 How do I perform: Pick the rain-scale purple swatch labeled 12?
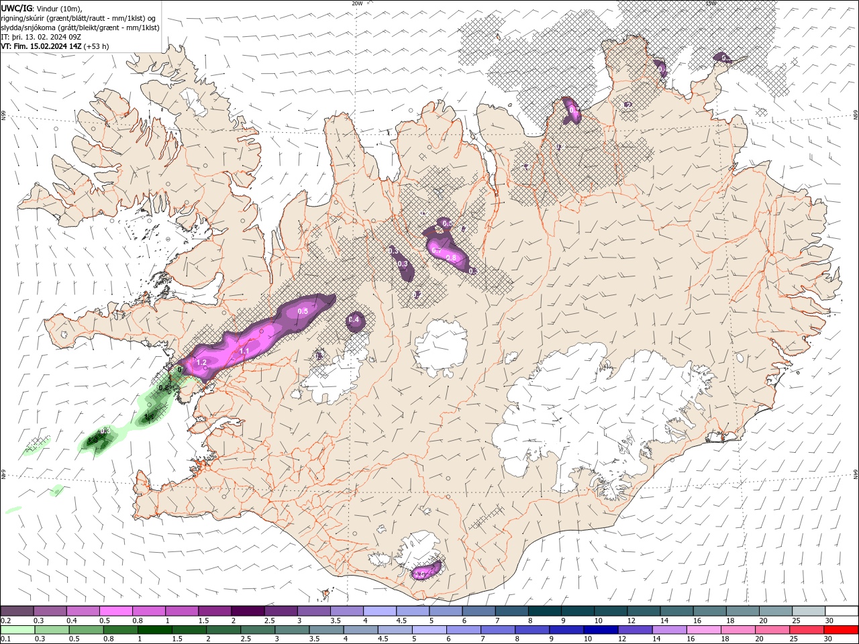pyautogui.click(x=635, y=630)
